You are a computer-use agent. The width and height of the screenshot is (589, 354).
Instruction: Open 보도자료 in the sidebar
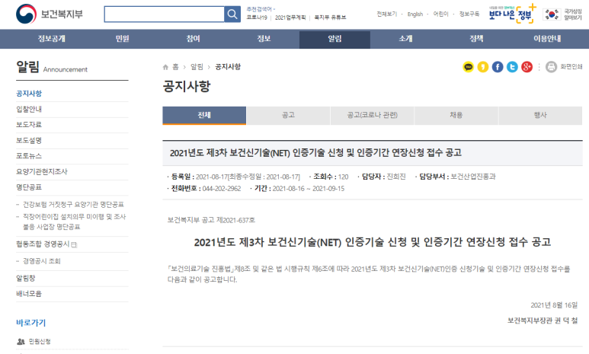click(29, 125)
